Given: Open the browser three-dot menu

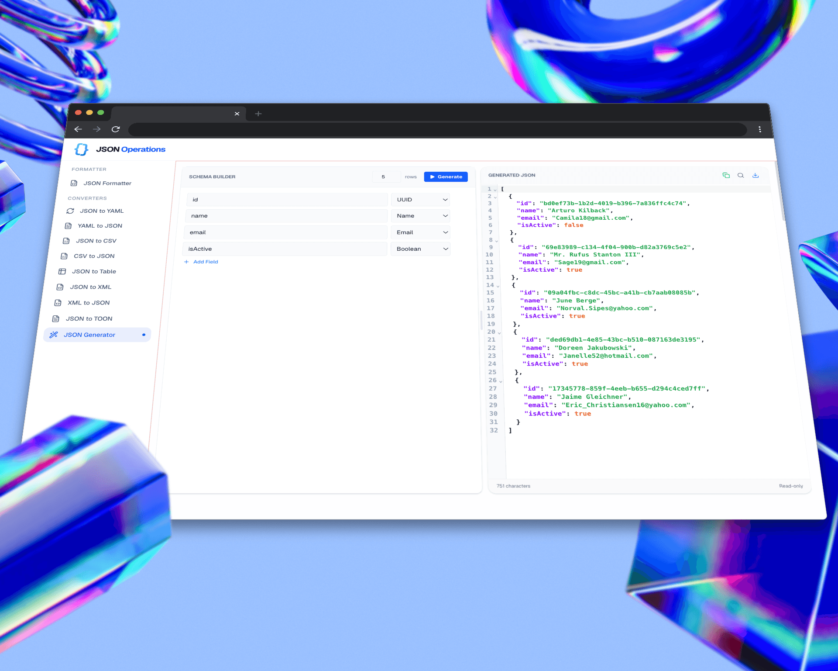Looking at the screenshot, I should click(759, 129).
